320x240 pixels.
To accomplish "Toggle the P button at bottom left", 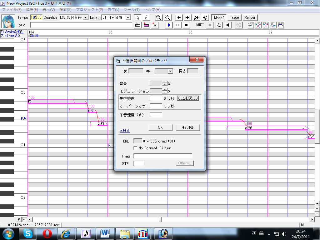I will click(x=19, y=219).
